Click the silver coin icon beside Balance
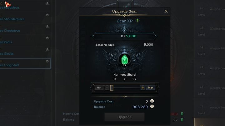Viewport: 225px width, 126px height. 152,106
